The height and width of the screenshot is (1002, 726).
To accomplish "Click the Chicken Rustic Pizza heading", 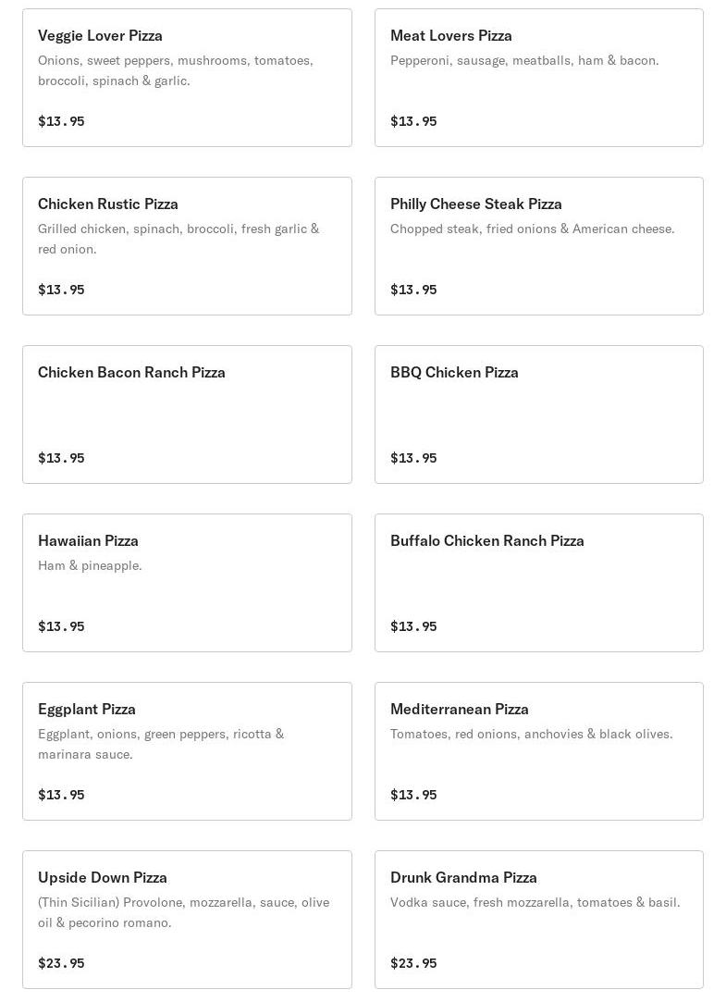I will pyautogui.click(x=108, y=204).
